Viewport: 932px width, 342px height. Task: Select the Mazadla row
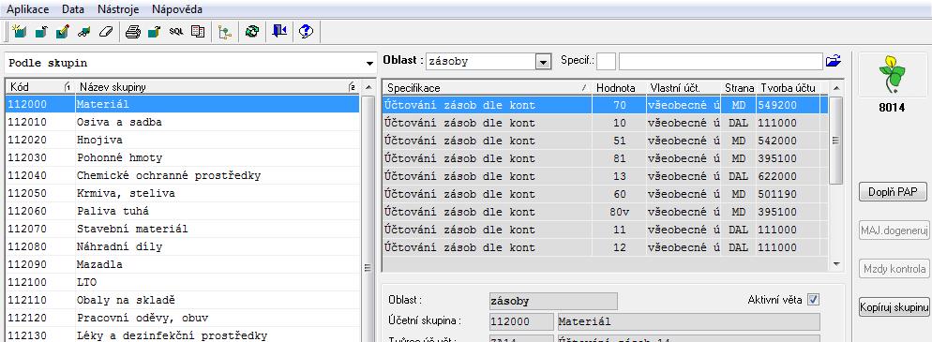pyautogui.click(x=183, y=265)
